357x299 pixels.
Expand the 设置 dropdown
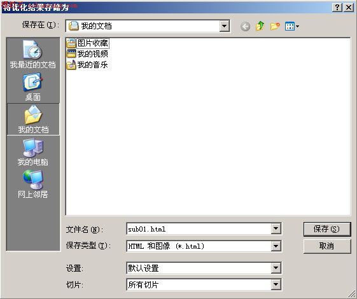tap(276, 268)
